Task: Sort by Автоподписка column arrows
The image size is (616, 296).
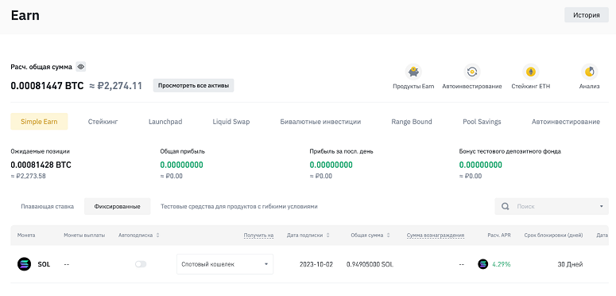Action: (x=157, y=235)
